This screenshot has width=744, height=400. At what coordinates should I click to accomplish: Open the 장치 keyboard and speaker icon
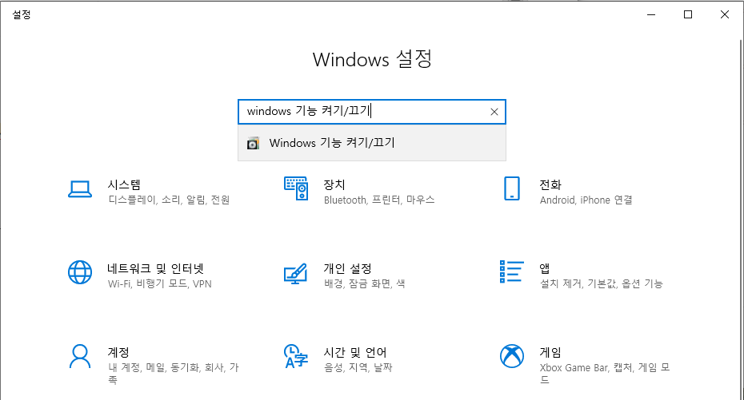click(x=296, y=188)
